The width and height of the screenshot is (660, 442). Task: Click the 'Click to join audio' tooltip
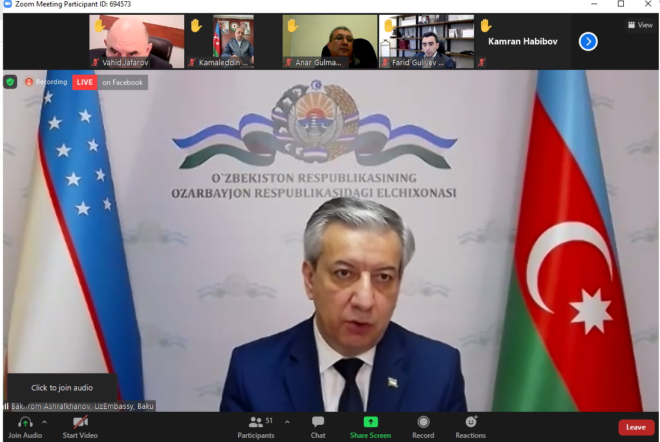[62, 387]
